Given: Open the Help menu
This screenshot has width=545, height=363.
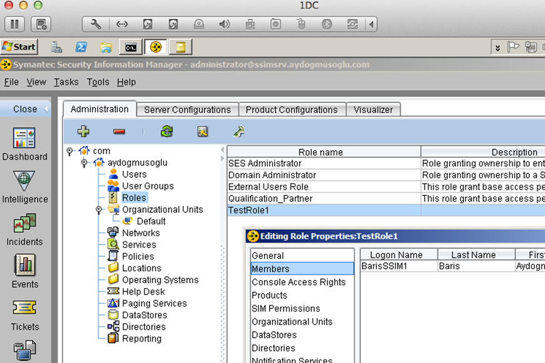Looking at the screenshot, I should [126, 82].
